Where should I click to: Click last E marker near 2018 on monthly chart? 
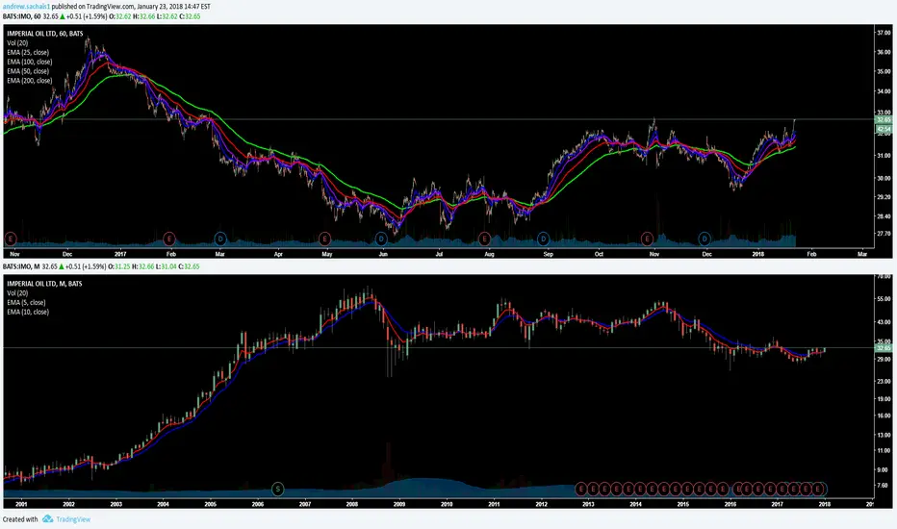[x=819, y=489]
